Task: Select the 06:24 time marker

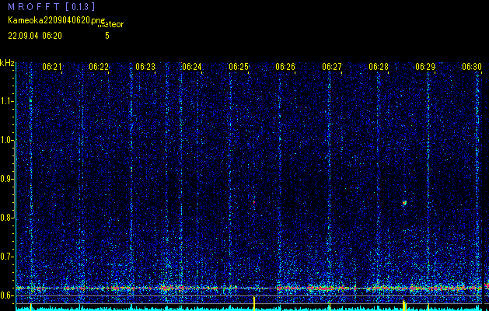Action: coord(192,66)
